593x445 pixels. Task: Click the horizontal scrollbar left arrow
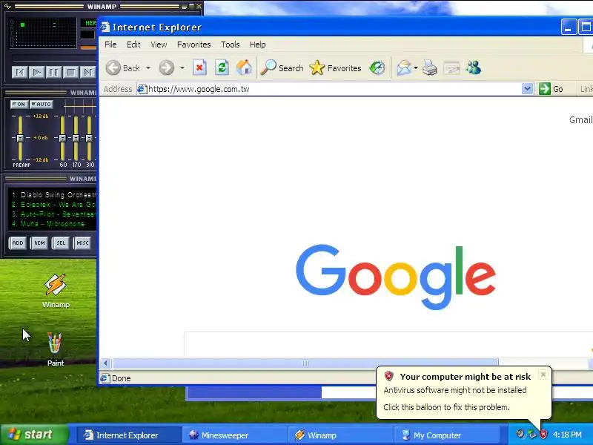(x=105, y=363)
